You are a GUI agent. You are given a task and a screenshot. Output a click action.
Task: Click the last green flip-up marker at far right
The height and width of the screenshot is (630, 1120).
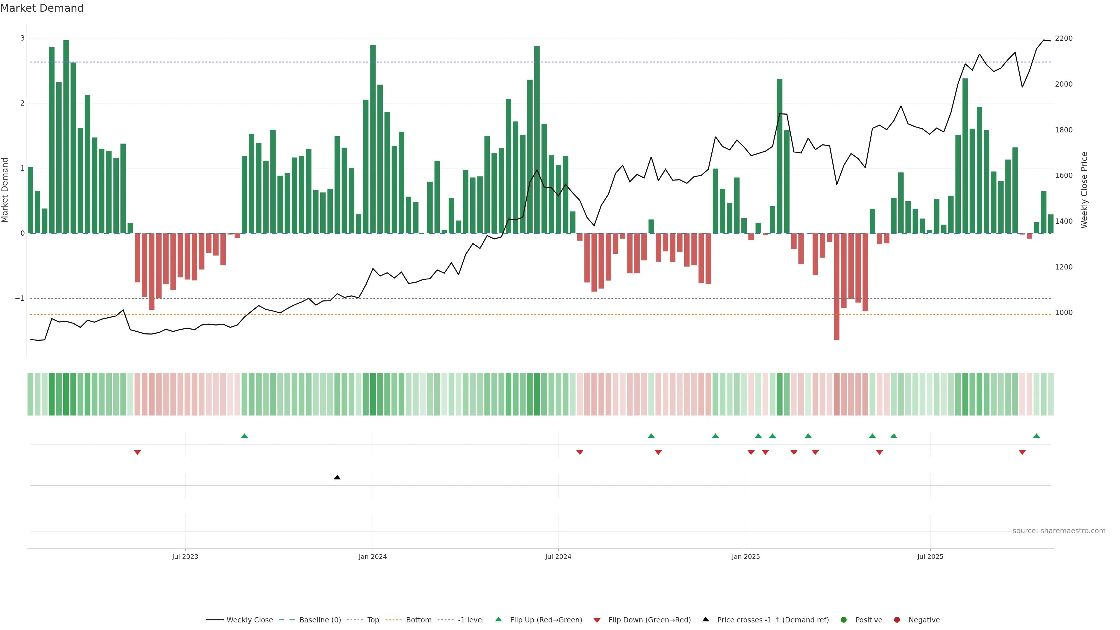coord(1037,436)
